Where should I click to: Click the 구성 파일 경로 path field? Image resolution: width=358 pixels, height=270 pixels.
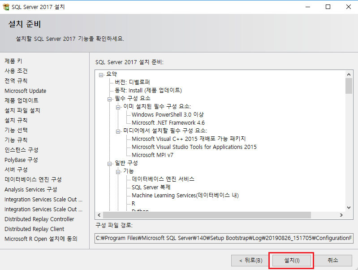(x=224, y=238)
